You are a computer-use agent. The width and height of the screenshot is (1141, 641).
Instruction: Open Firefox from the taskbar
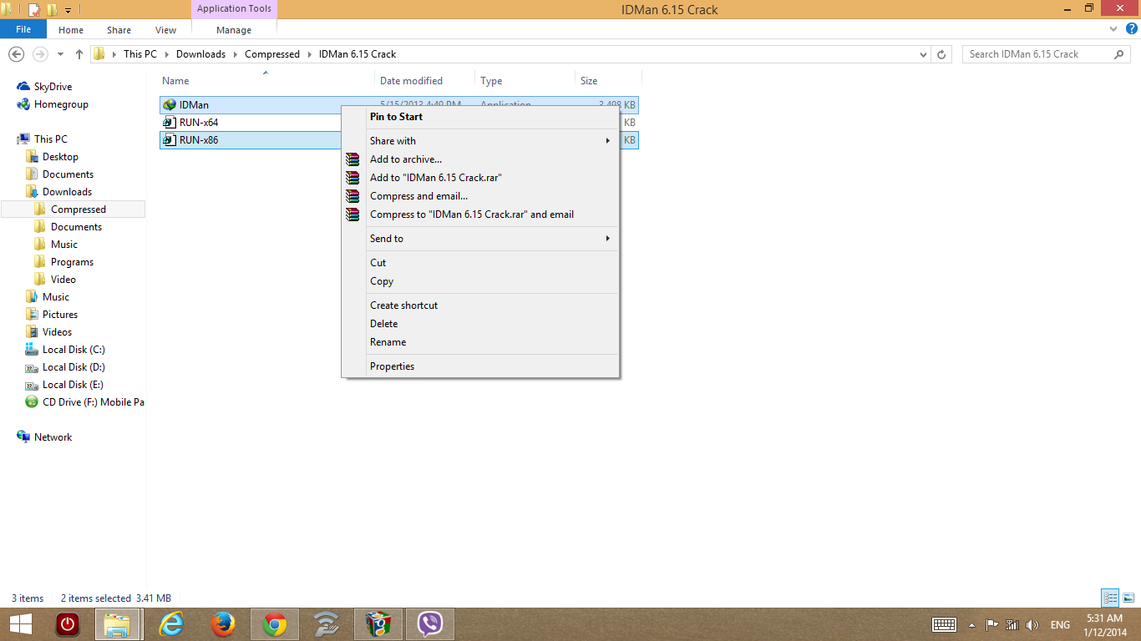pos(223,624)
